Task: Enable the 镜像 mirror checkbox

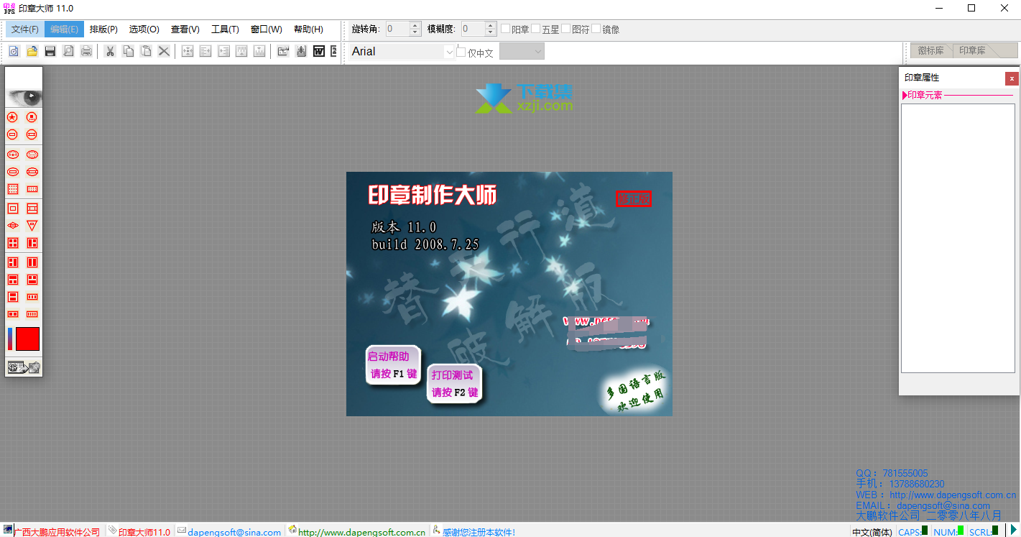Action: click(x=596, y=29)
